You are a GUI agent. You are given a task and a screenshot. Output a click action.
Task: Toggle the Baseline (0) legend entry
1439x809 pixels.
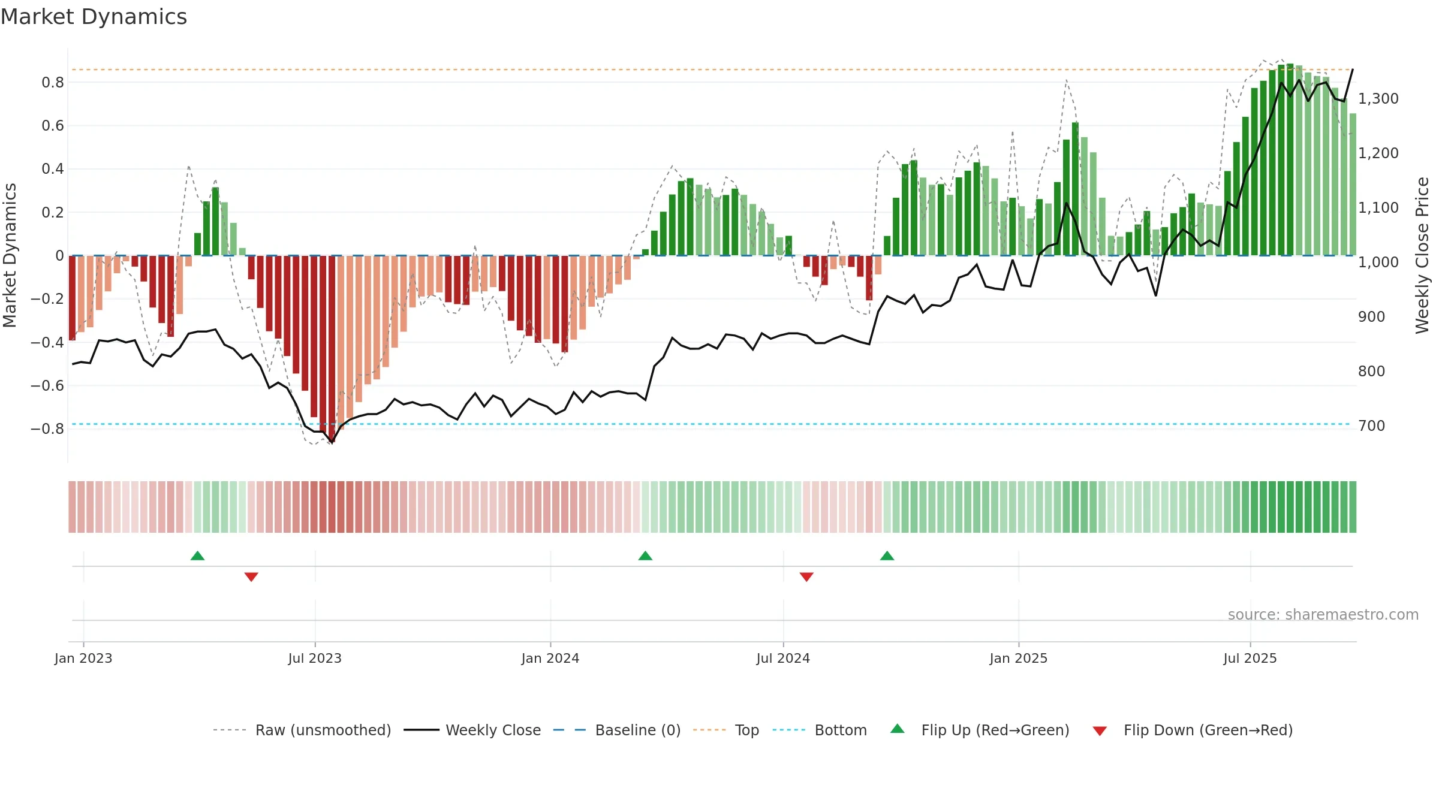point(617,730)
